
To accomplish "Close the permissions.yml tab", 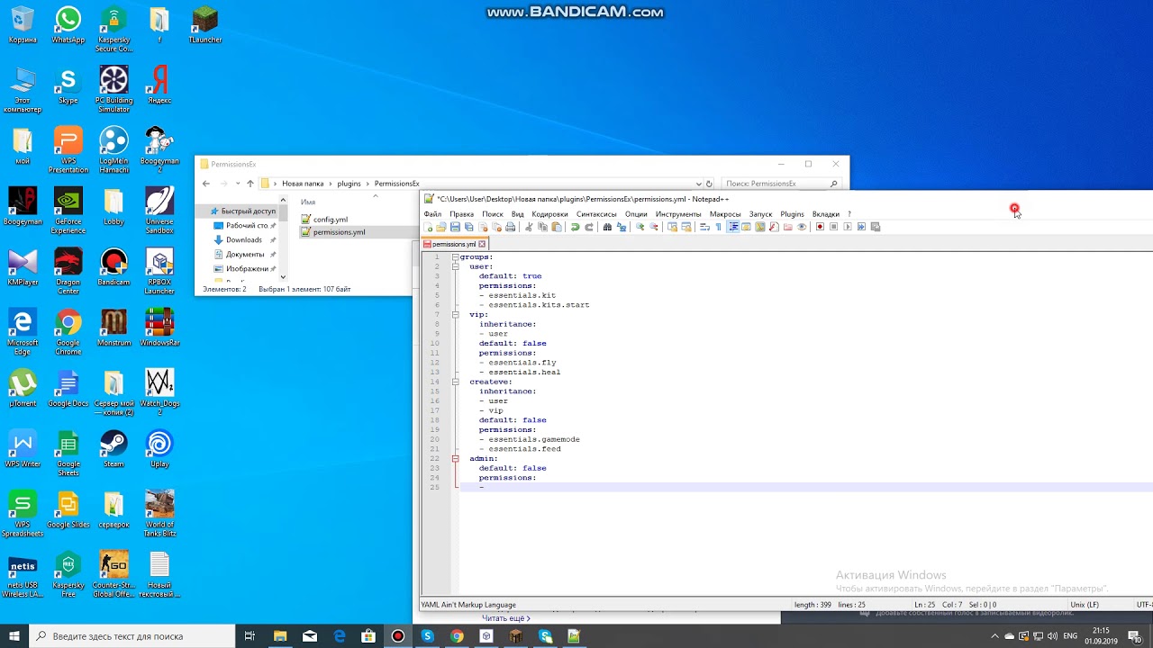I will tap(482, 244).
